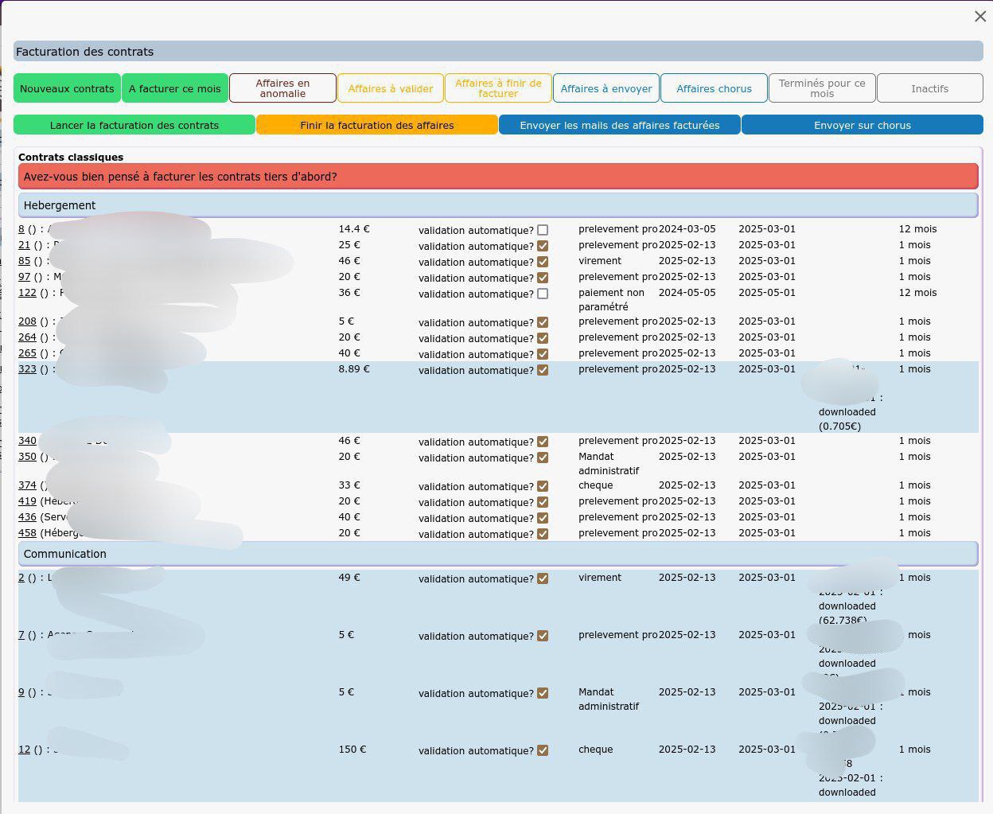The image size is (993, 814).
Task: View the Terminés pour ce mois tab
Action: (x=822, y=88)
